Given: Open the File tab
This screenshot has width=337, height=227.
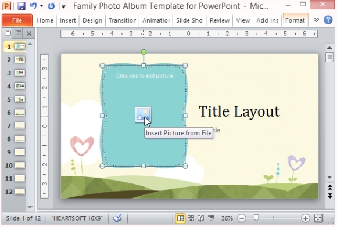Looking at the screenshot, I should click(x=17, y=20).
